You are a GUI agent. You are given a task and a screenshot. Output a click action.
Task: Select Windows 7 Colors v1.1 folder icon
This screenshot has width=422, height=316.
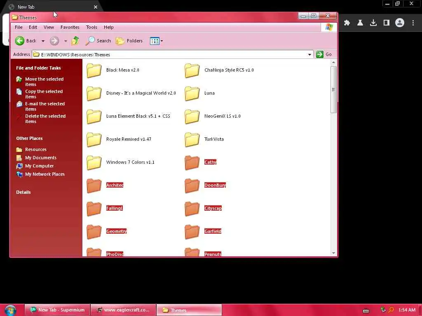click(x=94, y=163)
